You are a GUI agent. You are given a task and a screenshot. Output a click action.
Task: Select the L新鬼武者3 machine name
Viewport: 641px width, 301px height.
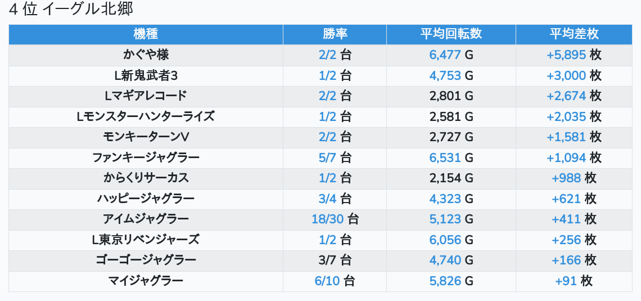tap(146, 75)
